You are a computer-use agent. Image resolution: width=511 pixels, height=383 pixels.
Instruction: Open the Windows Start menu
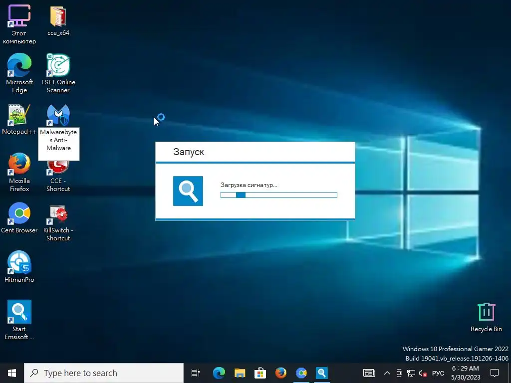12,373
